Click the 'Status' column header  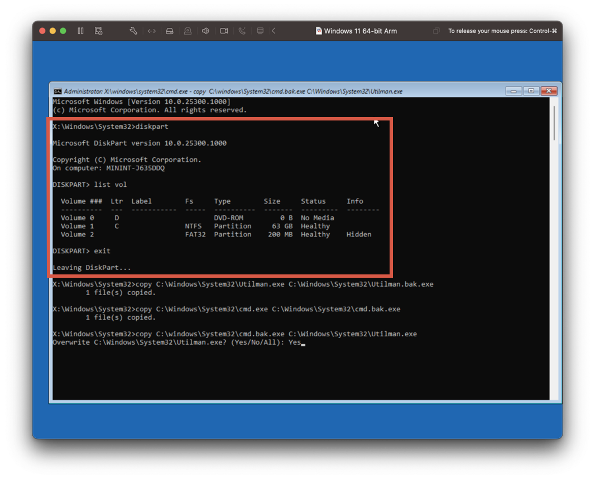point(313,201)
